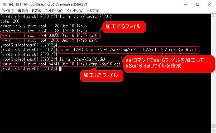Viewport: 216px width, 133px height.
Task: Minimize the terminal window
Action: [186, 4]
